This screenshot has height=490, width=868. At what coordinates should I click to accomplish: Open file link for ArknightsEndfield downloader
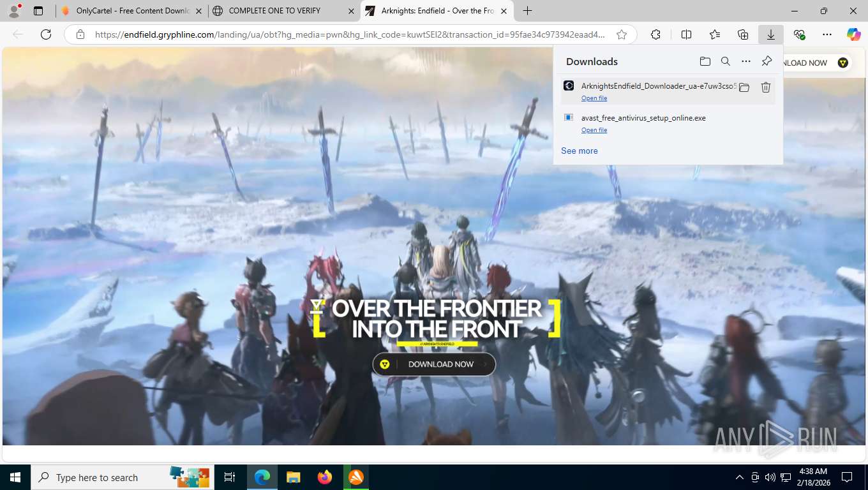594,98
